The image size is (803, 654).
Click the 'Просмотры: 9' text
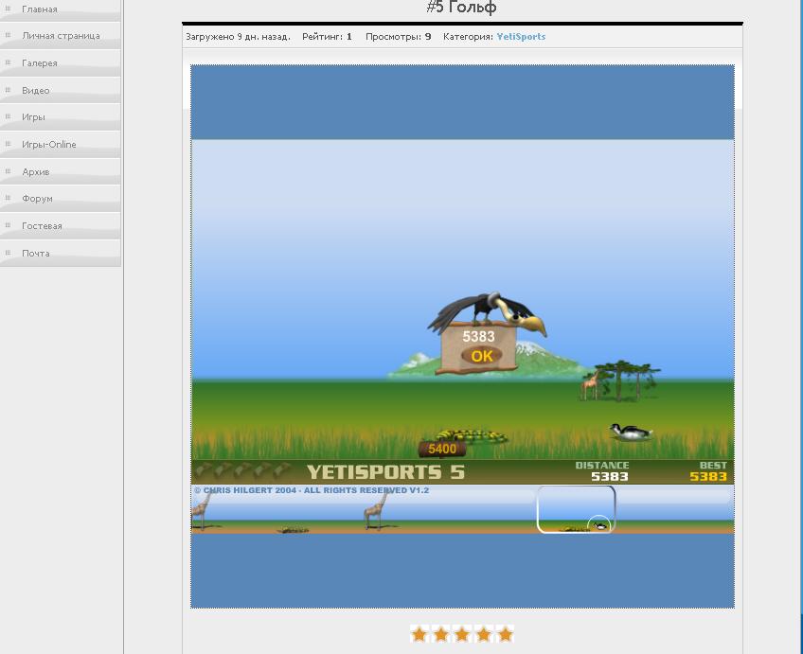coord(398,36)
